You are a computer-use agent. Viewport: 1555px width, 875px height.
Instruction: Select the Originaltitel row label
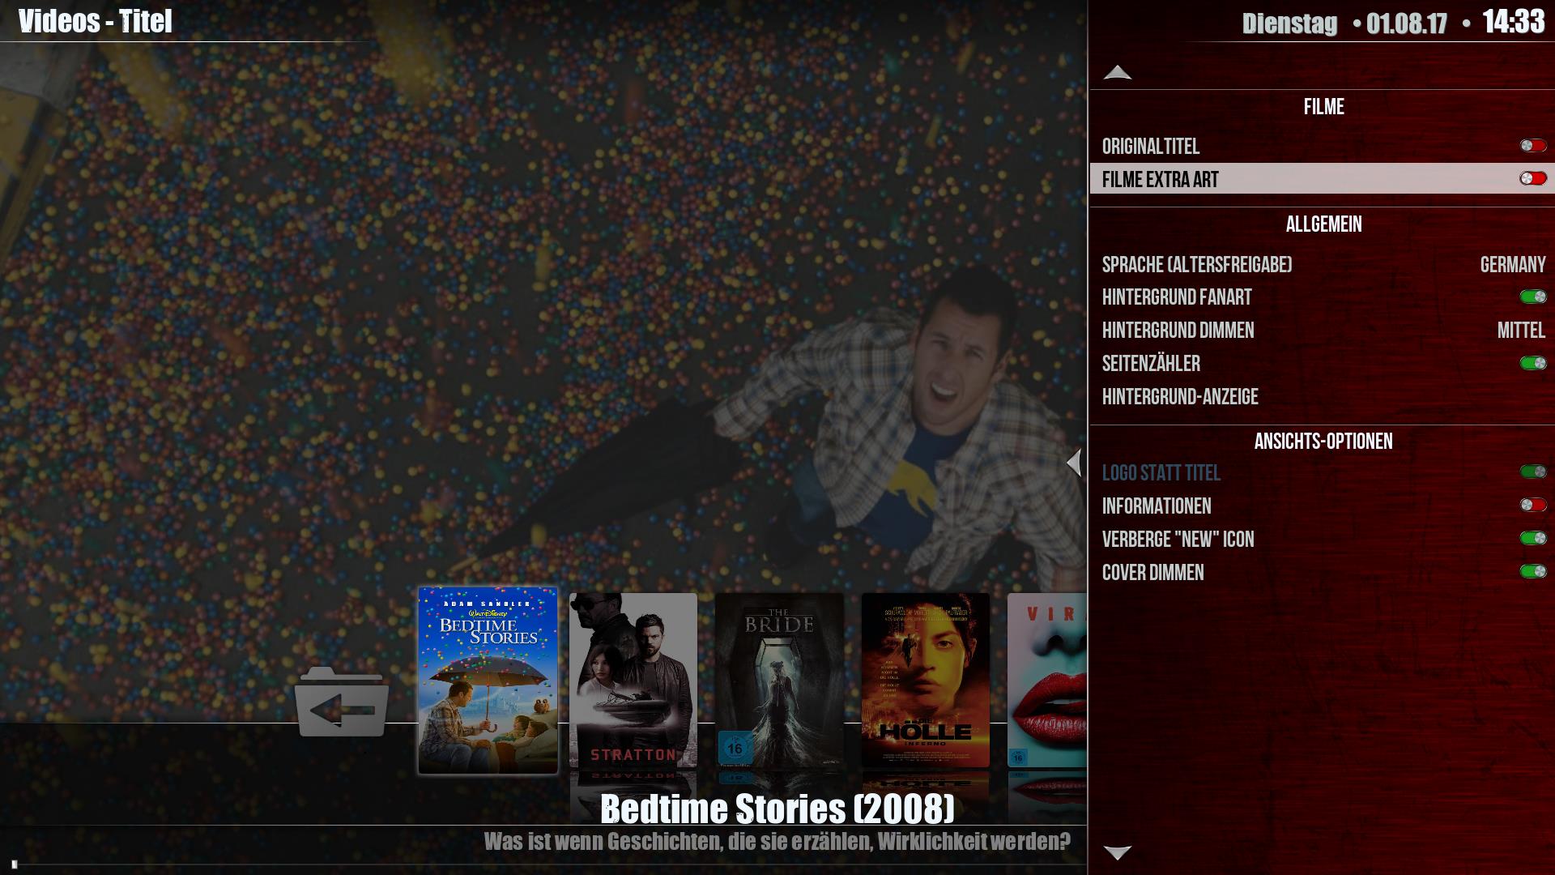[1151, 147]
